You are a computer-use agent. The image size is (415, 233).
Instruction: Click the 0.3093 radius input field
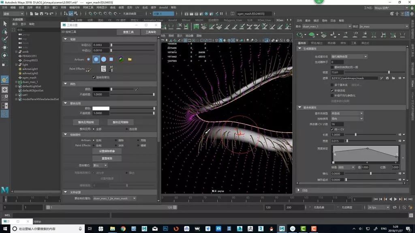[101, 45]
